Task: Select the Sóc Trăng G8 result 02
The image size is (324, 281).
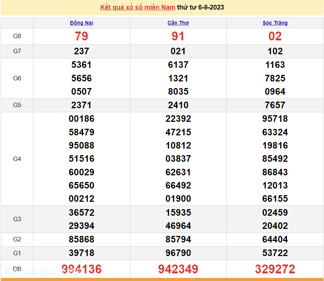Action: tap(275, 36)
